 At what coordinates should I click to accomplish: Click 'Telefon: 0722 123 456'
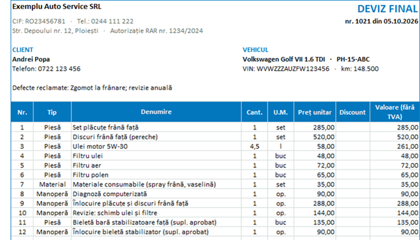(46, 69)
